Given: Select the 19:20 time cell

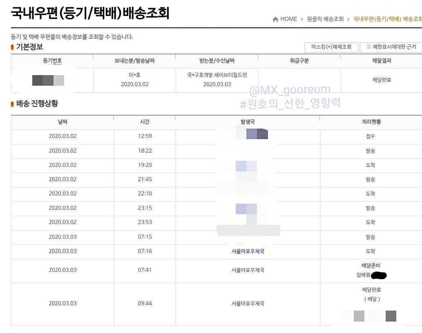Looking at the screenshot, I should [x=145, y=165].
